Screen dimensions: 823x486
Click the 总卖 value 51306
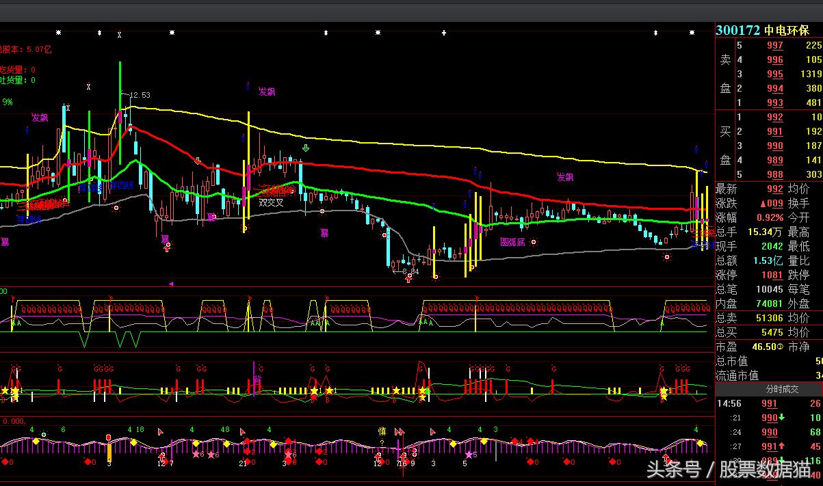tap(770, 318)
